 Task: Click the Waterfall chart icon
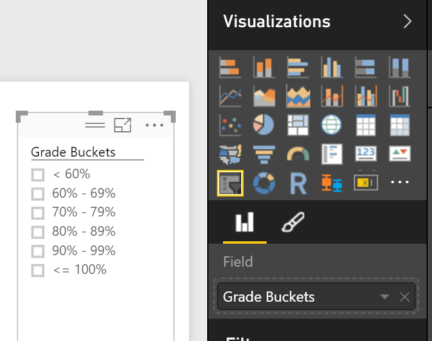(x=399, y=96)
